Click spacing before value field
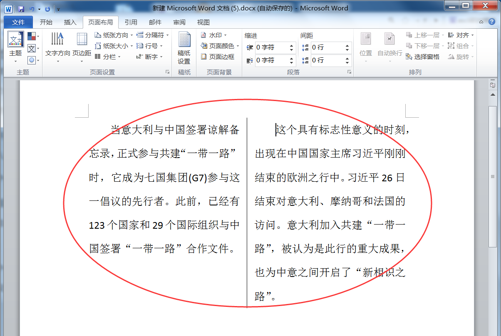 coord(327,48)
